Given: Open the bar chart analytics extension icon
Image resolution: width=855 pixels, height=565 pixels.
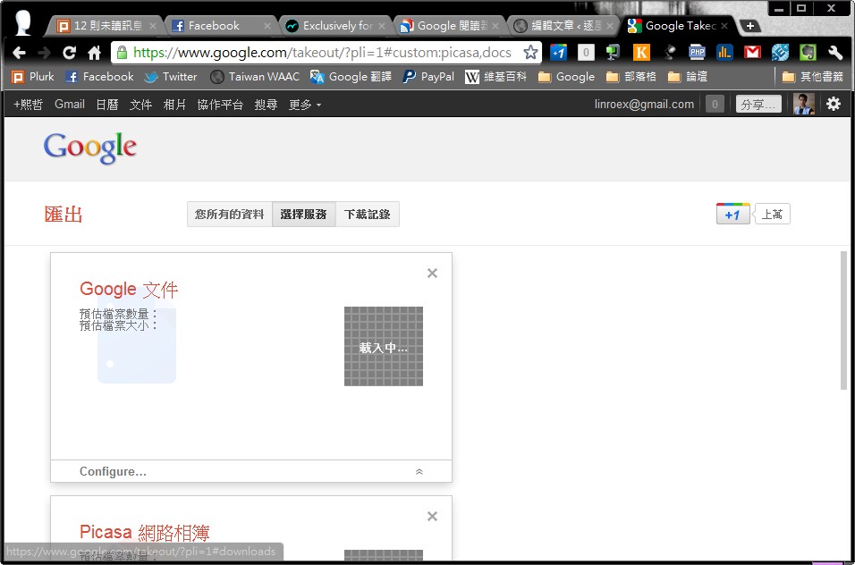Looking at the screenshot, I should [724, 53].
